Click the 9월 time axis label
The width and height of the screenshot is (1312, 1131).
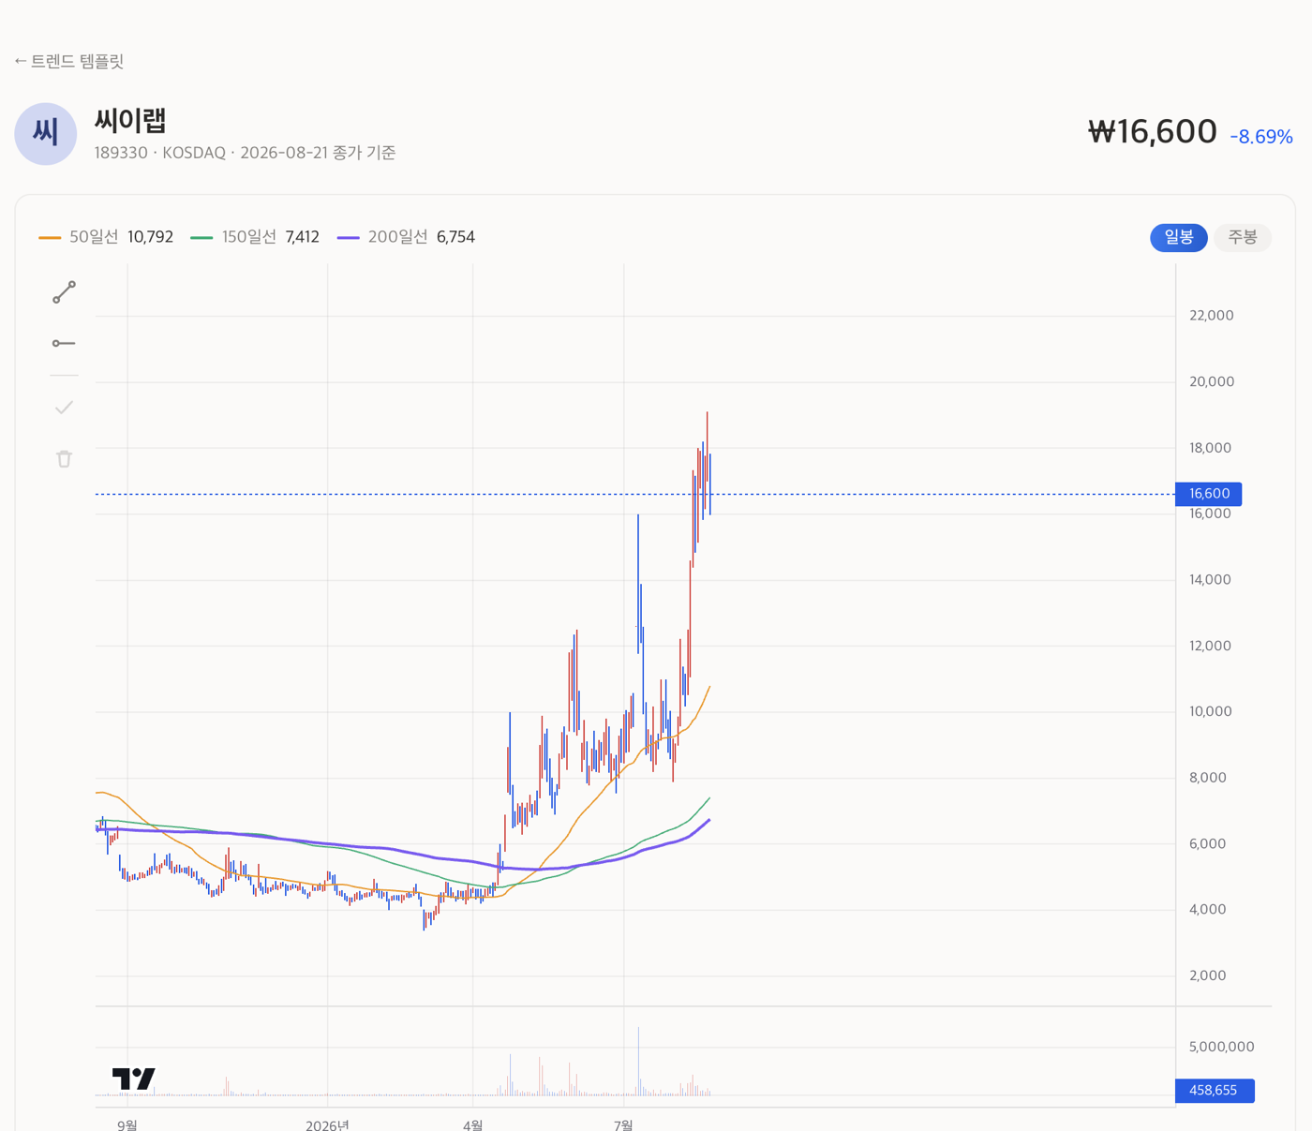point(127,1124)
